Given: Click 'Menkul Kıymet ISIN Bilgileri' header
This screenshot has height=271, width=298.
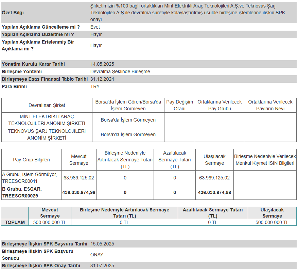Looking at the screenshot, I should [x=265, y=160].
